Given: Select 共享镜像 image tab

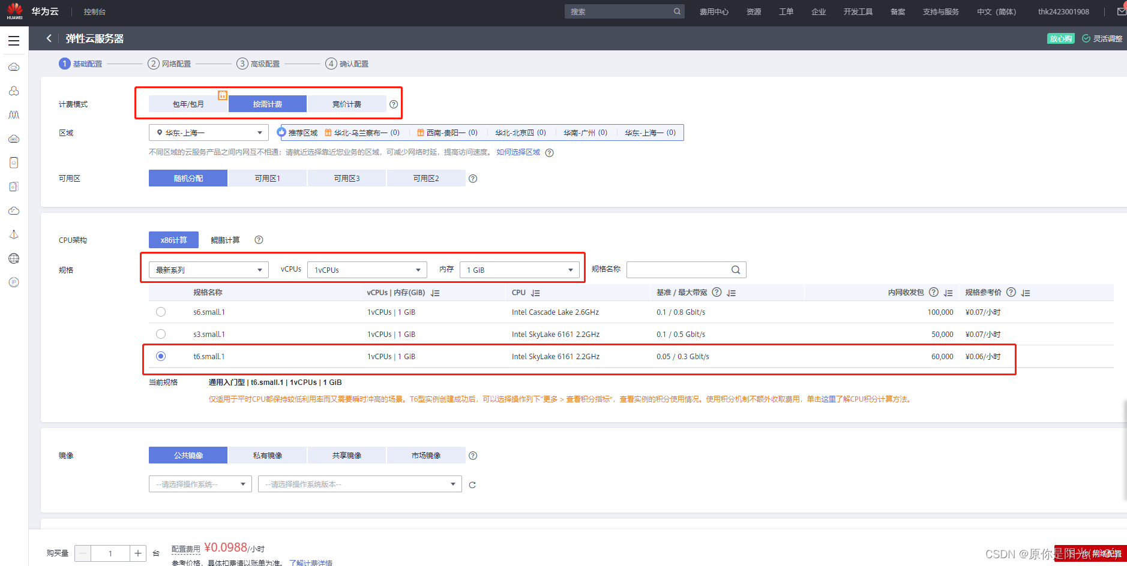Looking at the screenshot, I should [x=347, y=455].
